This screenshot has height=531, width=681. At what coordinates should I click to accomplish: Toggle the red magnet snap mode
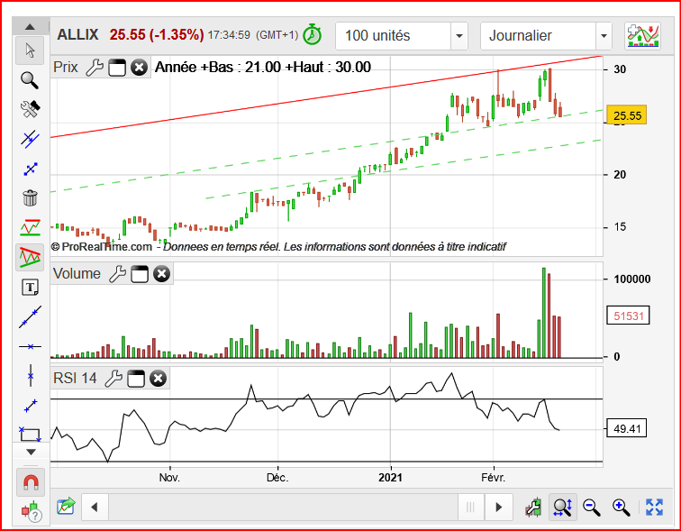(31, 482)
